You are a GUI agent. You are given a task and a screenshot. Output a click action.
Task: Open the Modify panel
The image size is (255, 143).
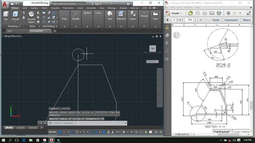76,15
